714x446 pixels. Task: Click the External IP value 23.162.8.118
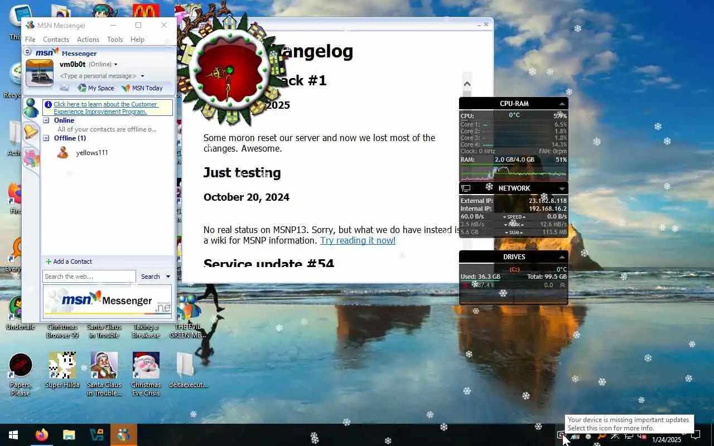[x=548, y=201]
